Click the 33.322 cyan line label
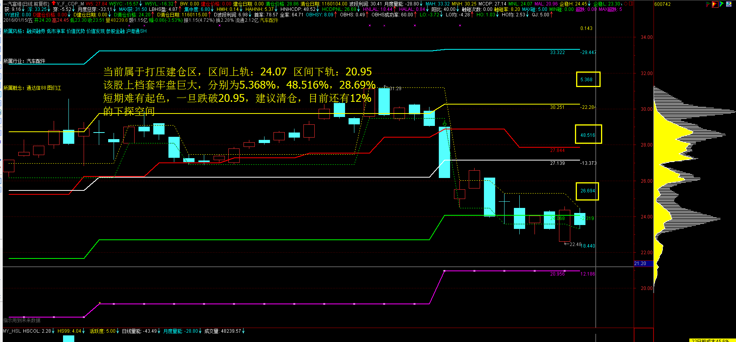 [x=557, y=52]
